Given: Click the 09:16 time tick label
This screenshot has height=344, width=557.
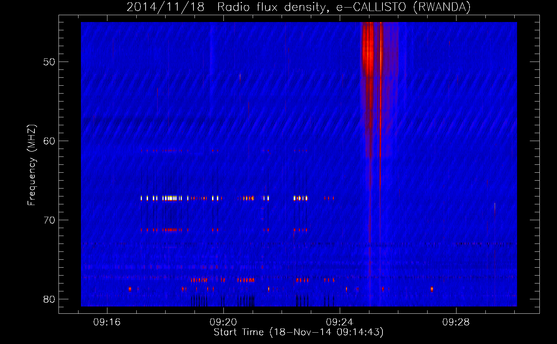Looking at the screenshot, I should pyautogui.click(x=107, y=322).
